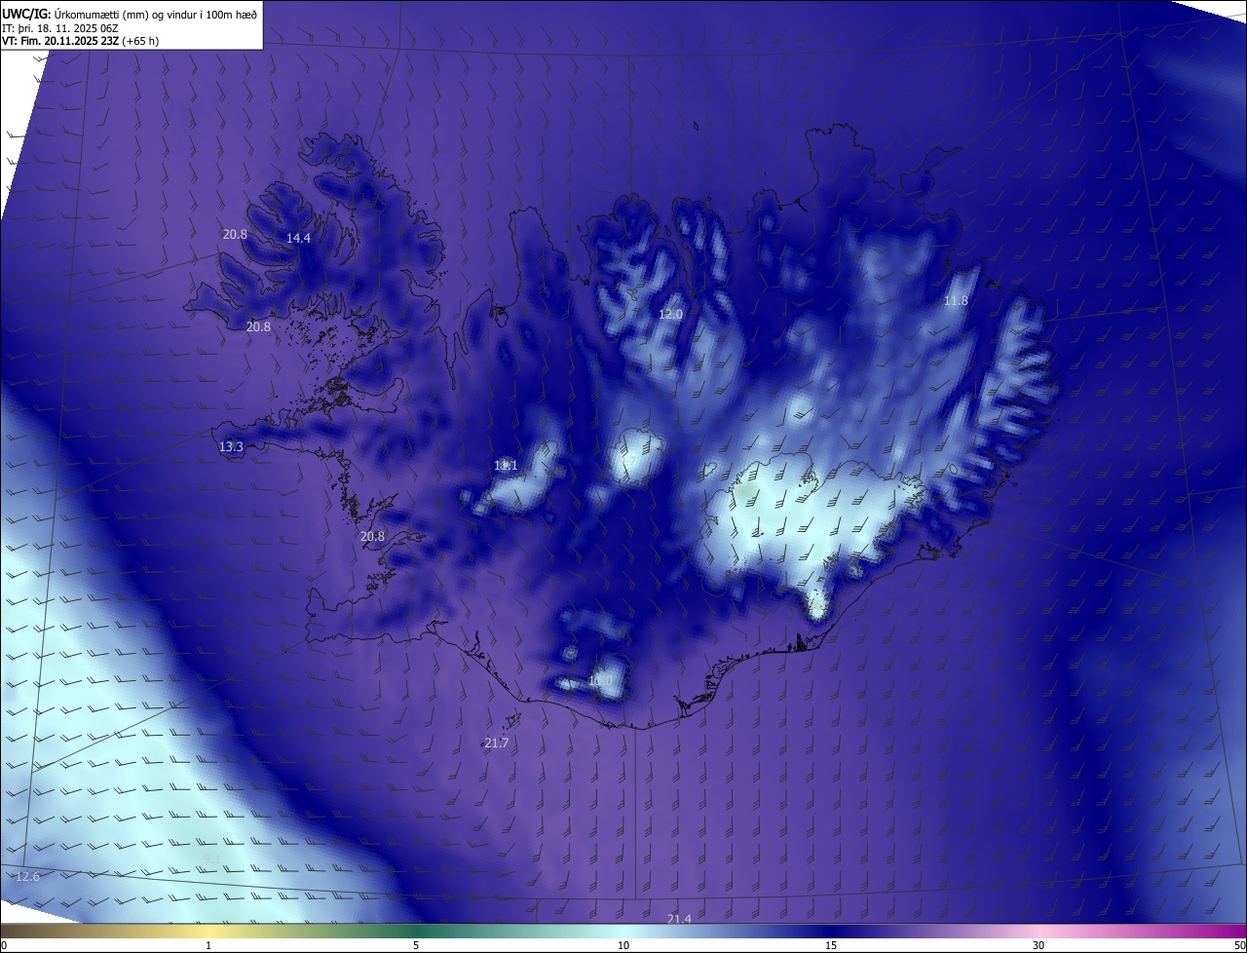Click the precipitable water colour scale bar
This screenshot has height=953, width=1247.
(x=623, y=932)
